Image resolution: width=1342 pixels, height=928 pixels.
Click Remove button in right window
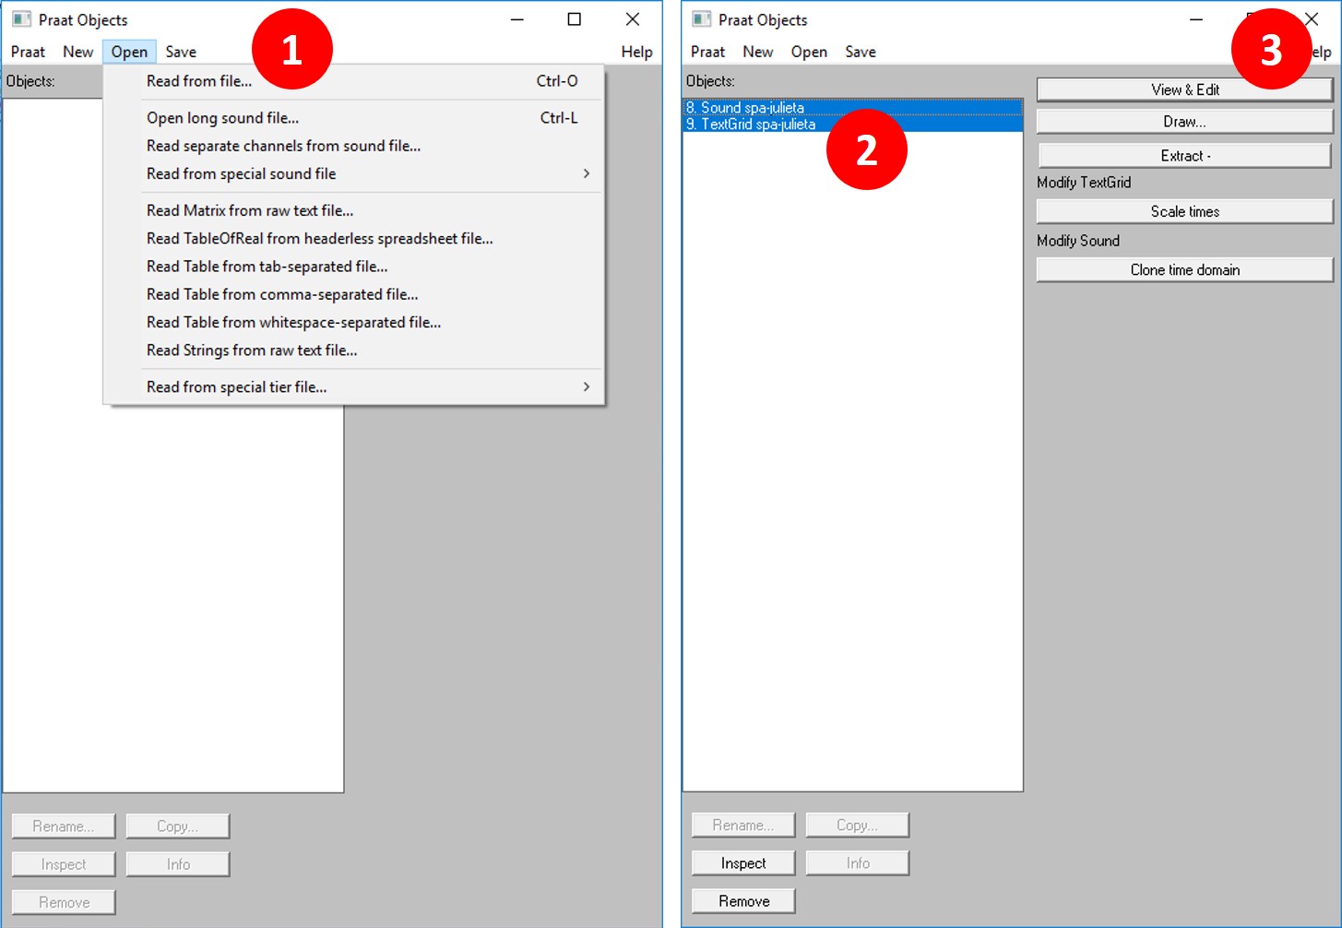(743, 901)
